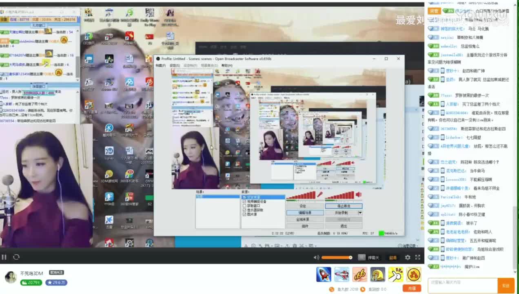519x294 pixels.
Task: Send the rocket gift
Action: pyautogui.click(x=324, y=274)
